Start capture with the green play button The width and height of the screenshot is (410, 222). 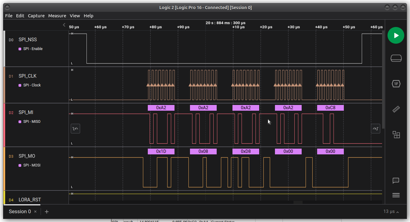click(396, 35)
